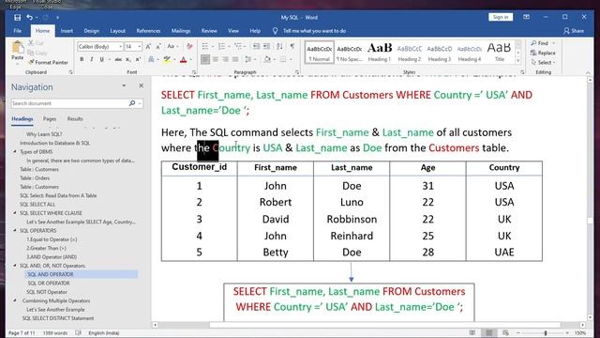Screen dimensions: 600x338
Task: Close the Navigation pane
Action: coord(141,85)
